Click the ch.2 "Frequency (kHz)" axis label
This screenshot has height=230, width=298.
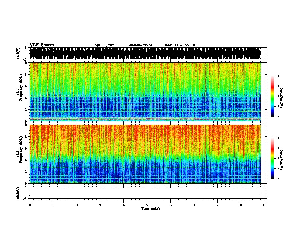(x=21, y=150)
